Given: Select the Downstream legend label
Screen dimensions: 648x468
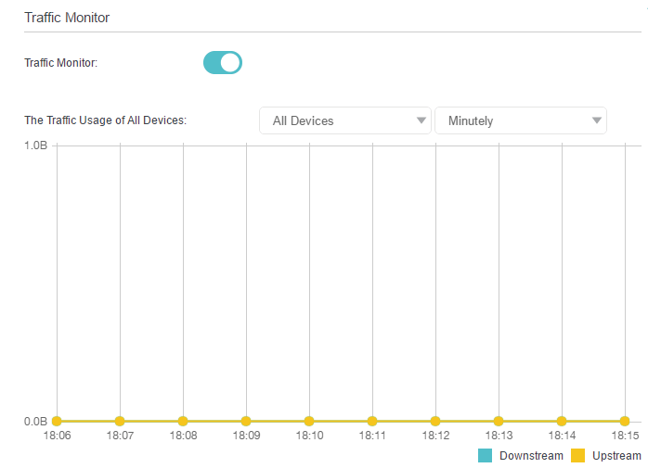Looking at the screenshot, I should (531, 455).
